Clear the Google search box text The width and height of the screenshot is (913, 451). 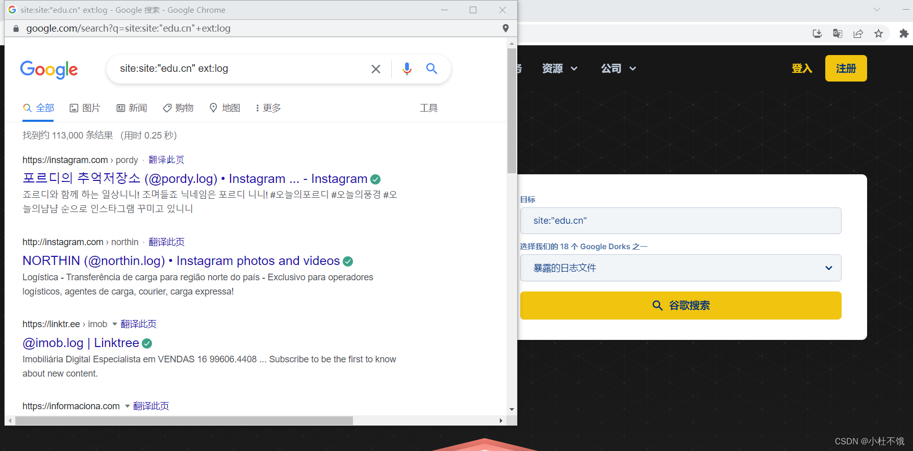376,69
